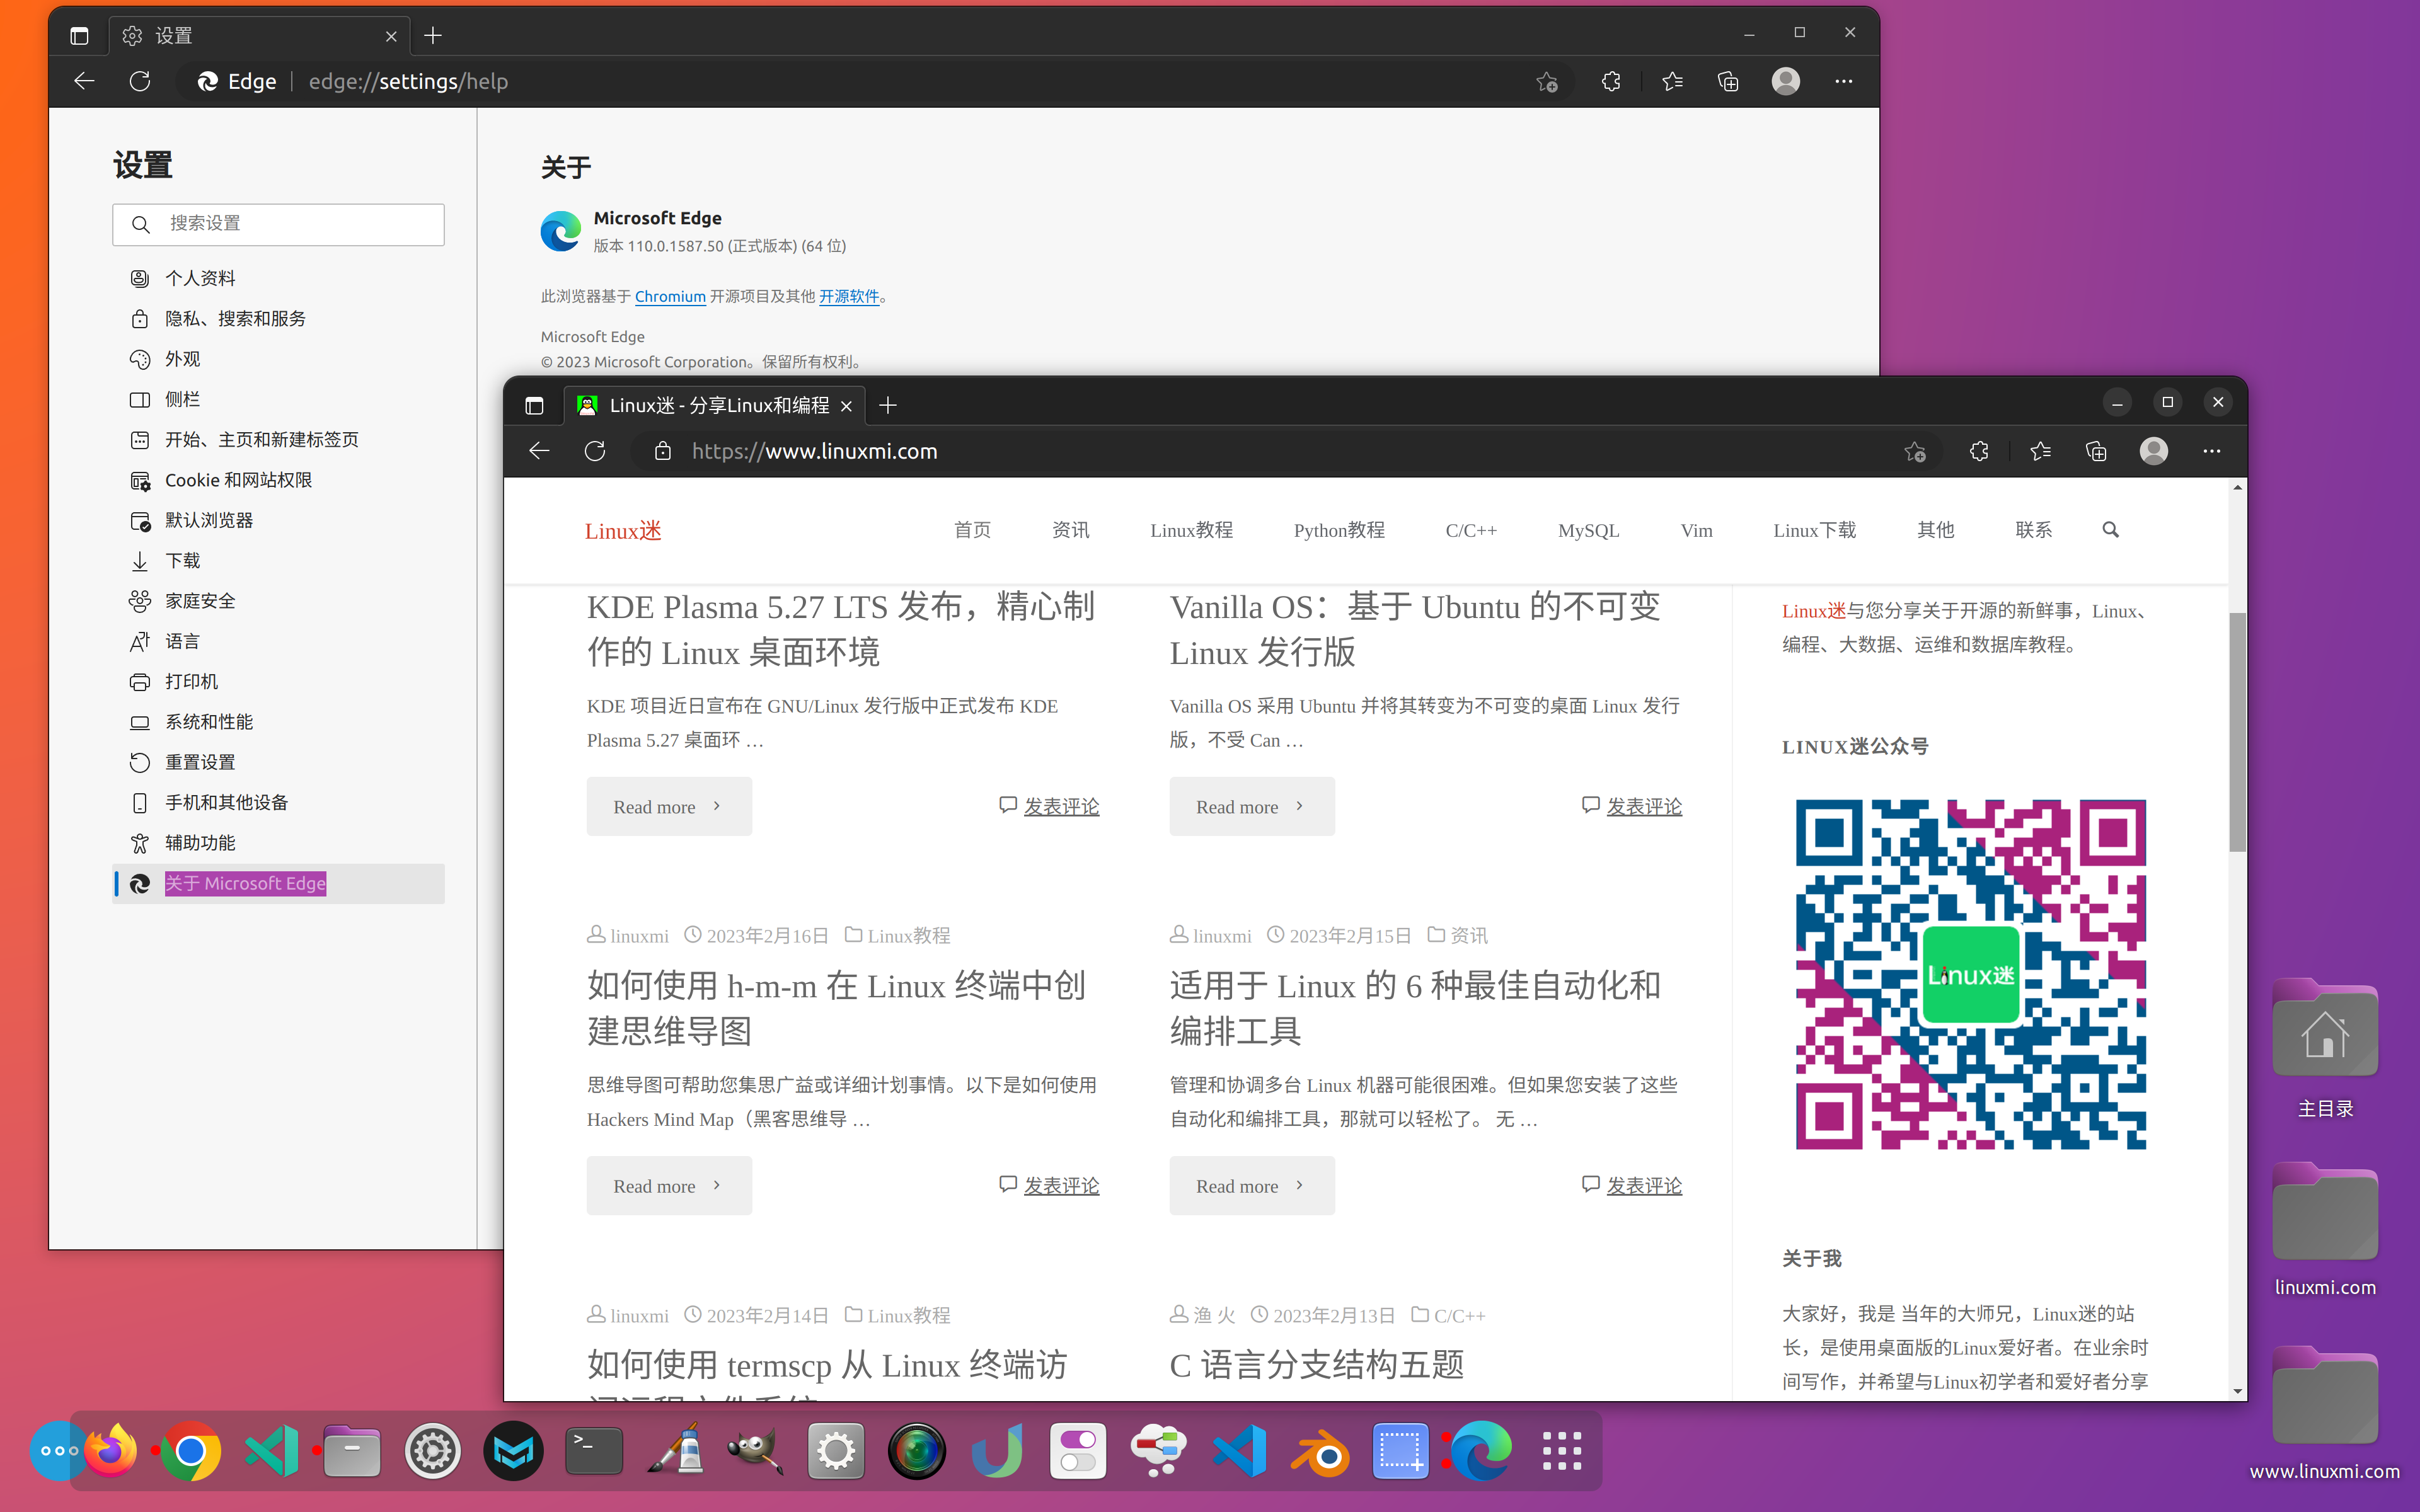Click back arrow in Linux迷 window

539,451
